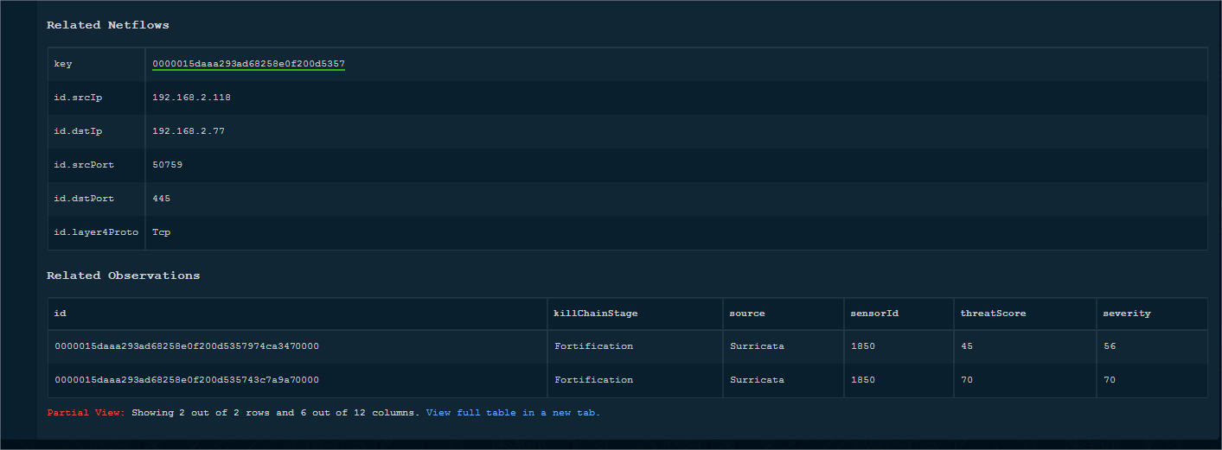Click the Related Netflows section heading
The height and width of the screenshot is (450, 1222).
(107, 25)
